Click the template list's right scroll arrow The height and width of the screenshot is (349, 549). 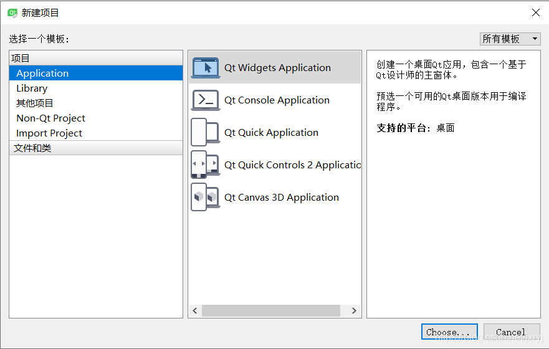354,310
